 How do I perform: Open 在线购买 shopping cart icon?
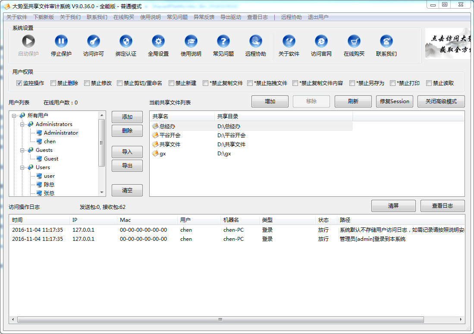pyautogui.click(x=354, y=41)
